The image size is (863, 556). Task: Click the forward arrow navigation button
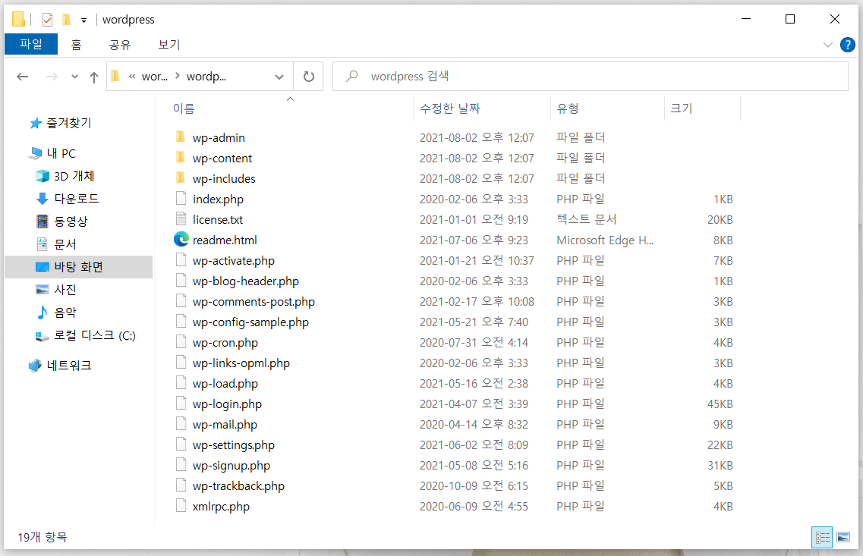(52, 77)
